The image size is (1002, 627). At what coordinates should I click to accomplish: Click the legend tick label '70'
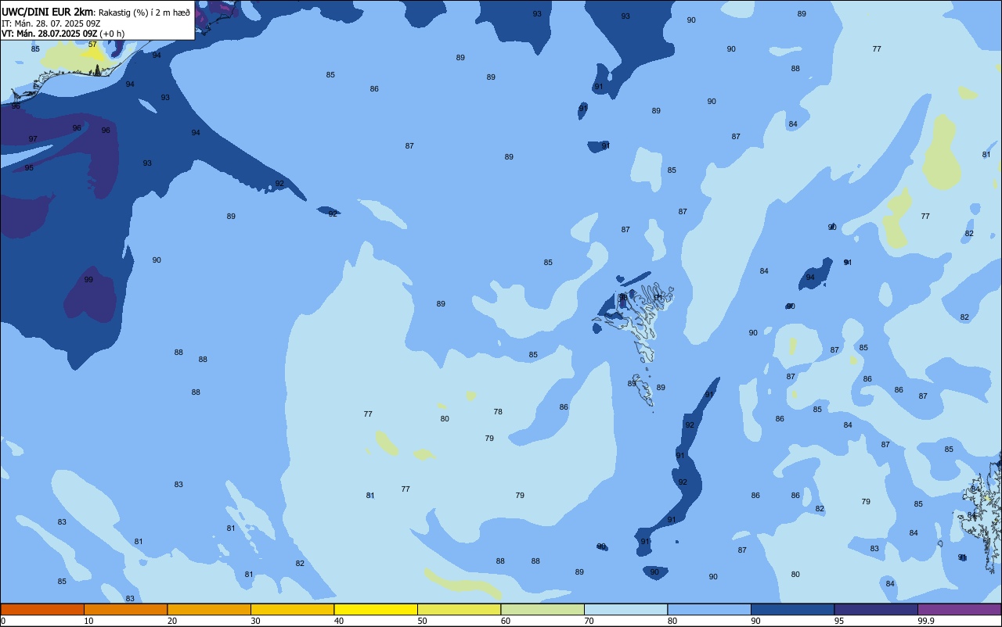click(589, 621)
